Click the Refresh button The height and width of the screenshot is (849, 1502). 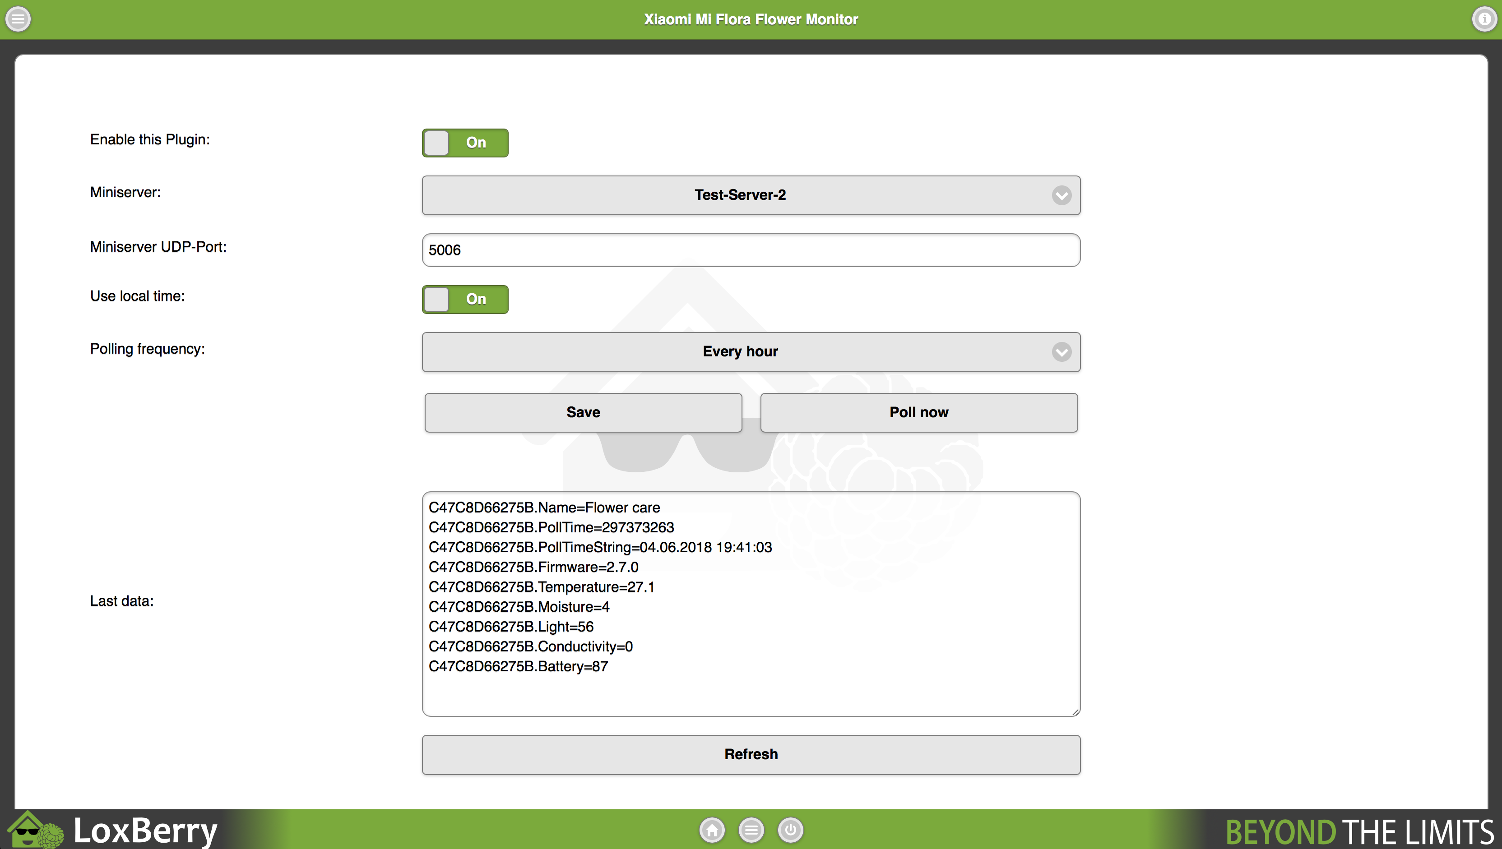pos(751,755)
